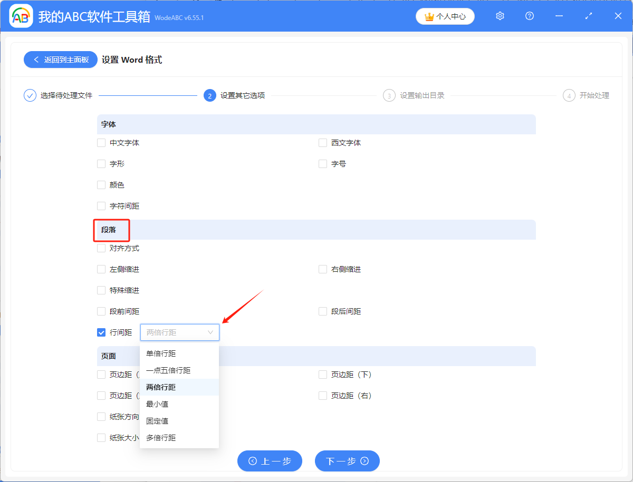The height and width of the screenshot is (482, 633).
Task: Select 单倍行距 from the dropdown list
Action: [x=161, y=353]
